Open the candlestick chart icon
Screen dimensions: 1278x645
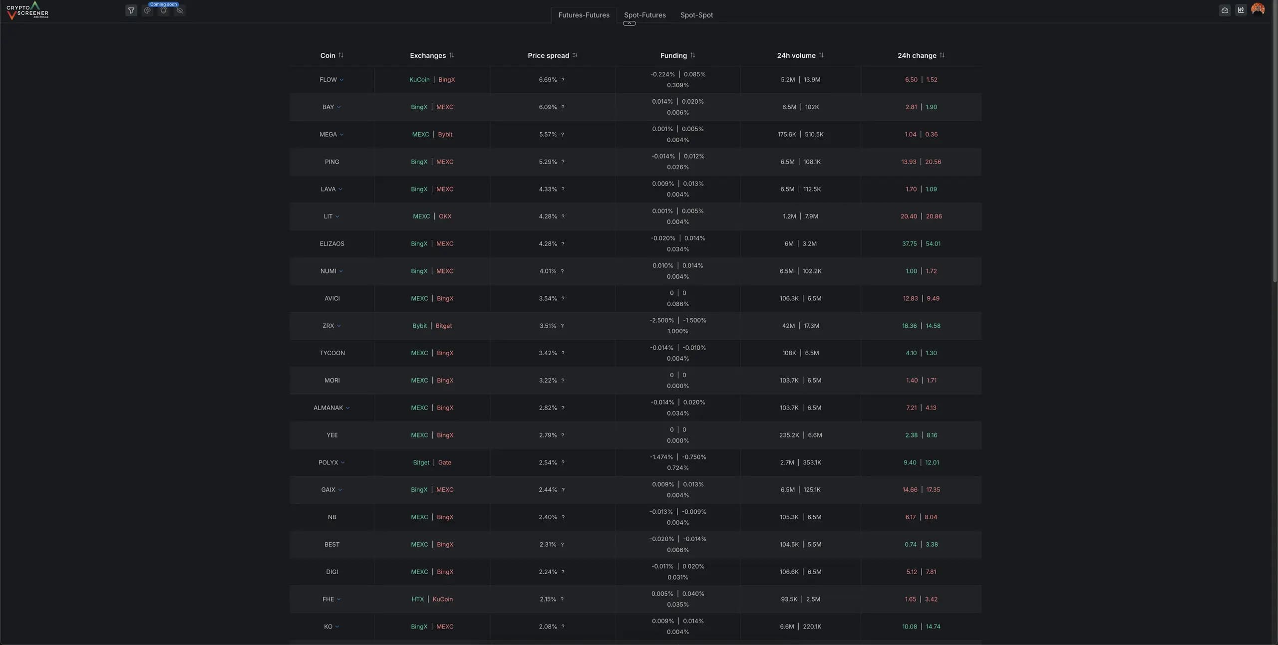pos(1241,10)
